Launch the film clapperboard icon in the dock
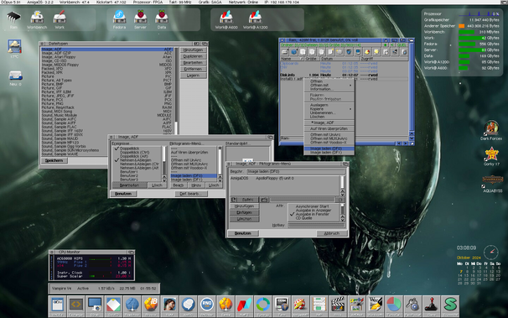508x318 pixels. click(x=338, y=305)
